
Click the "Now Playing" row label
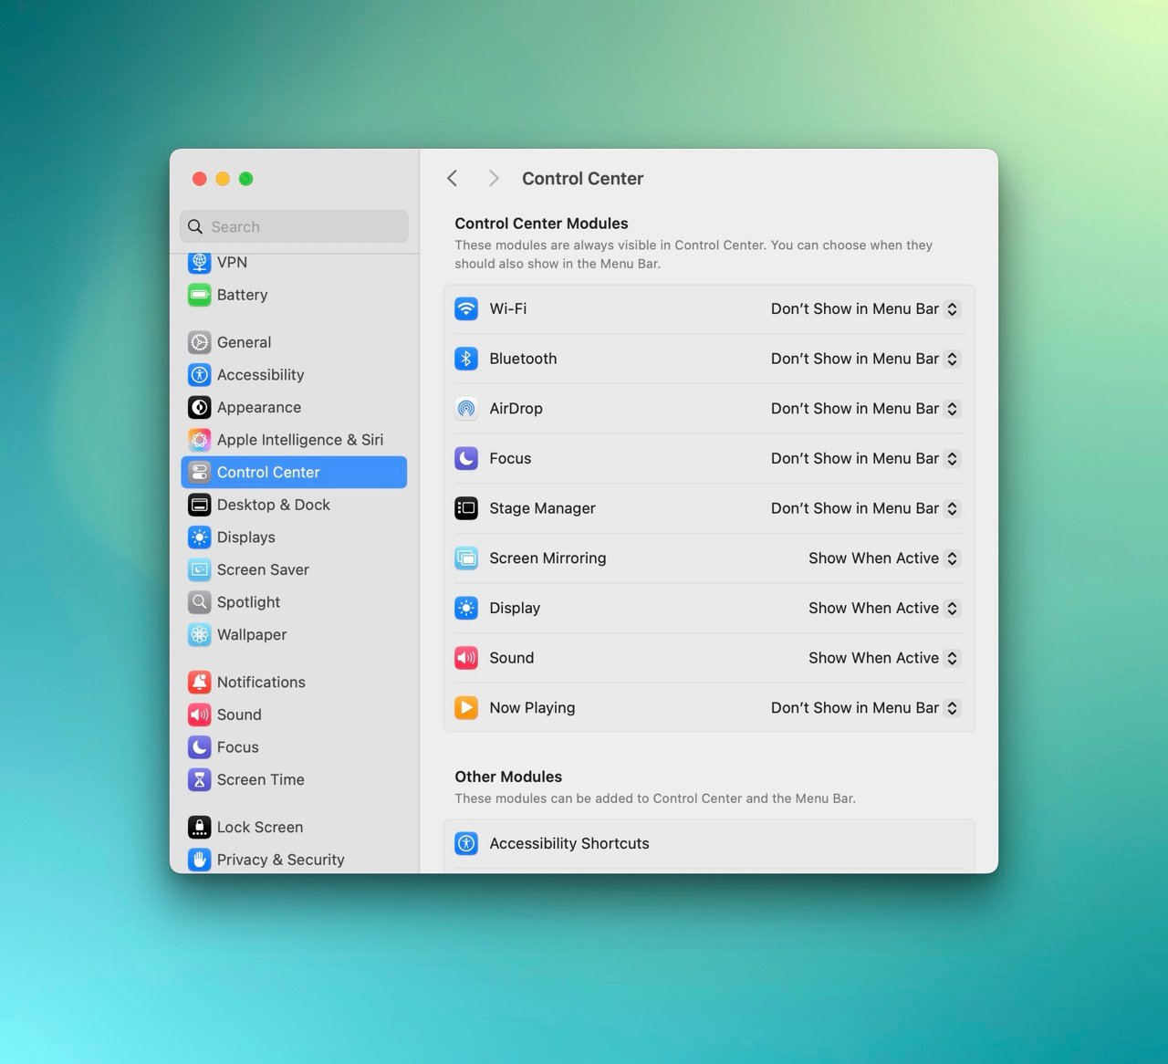pyautogui.click(x=532, y=708)
